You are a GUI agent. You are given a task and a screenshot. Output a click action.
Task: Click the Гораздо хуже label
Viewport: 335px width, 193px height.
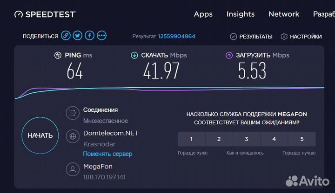193,153
